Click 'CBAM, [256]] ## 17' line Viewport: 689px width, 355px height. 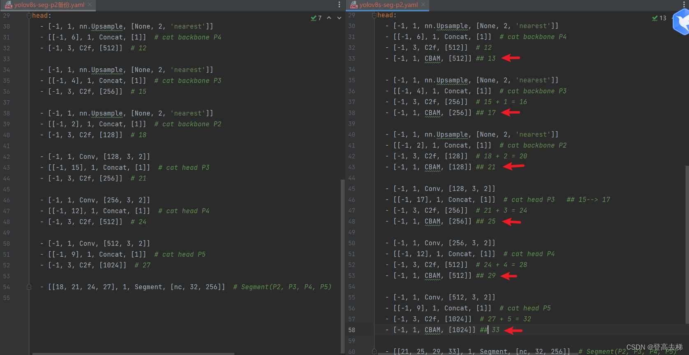[x=440, y=113]
